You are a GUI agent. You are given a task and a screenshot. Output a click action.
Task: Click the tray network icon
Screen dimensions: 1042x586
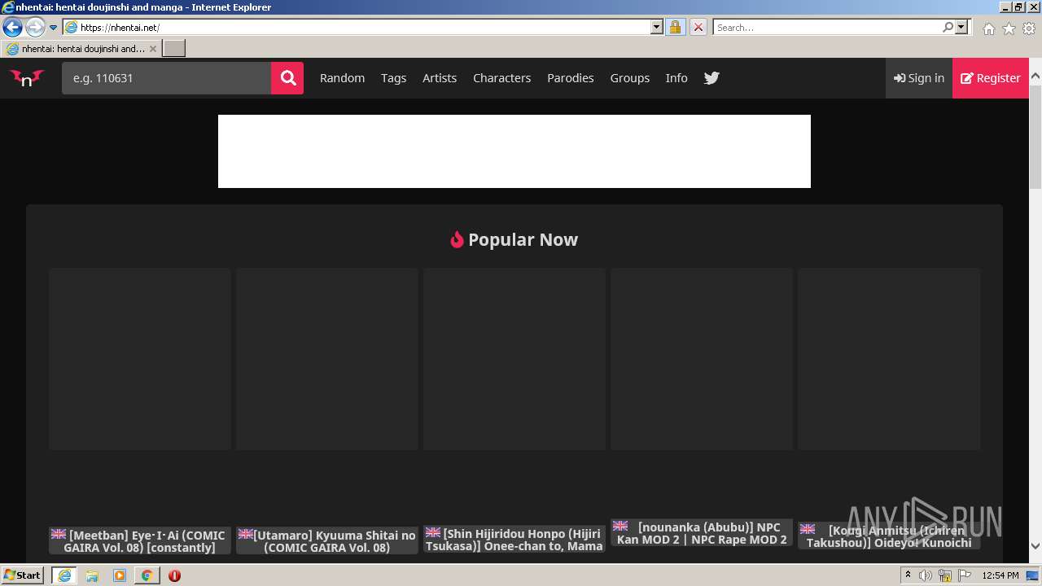945,575
